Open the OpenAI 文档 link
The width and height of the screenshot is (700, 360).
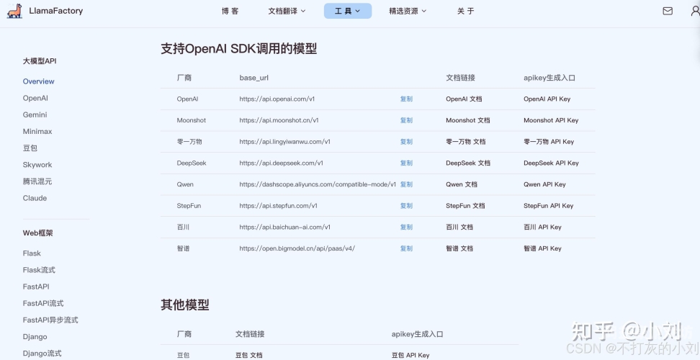click(x=464, y=99)
